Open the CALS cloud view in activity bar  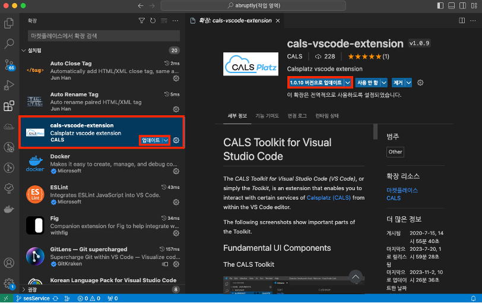coord(9,127)
